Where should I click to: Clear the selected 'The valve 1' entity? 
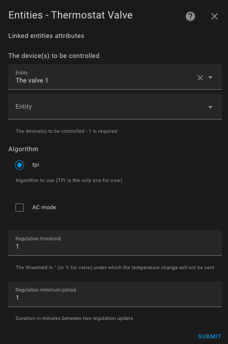tap(200, 78)
